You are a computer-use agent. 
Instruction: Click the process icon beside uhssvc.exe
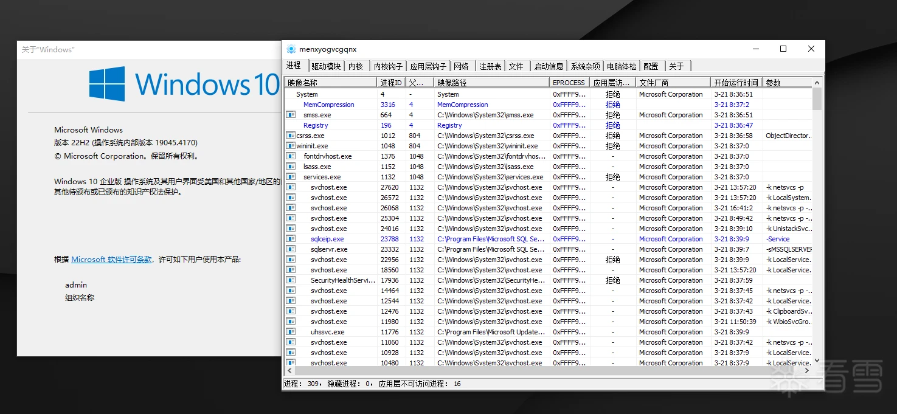point(291,332)
